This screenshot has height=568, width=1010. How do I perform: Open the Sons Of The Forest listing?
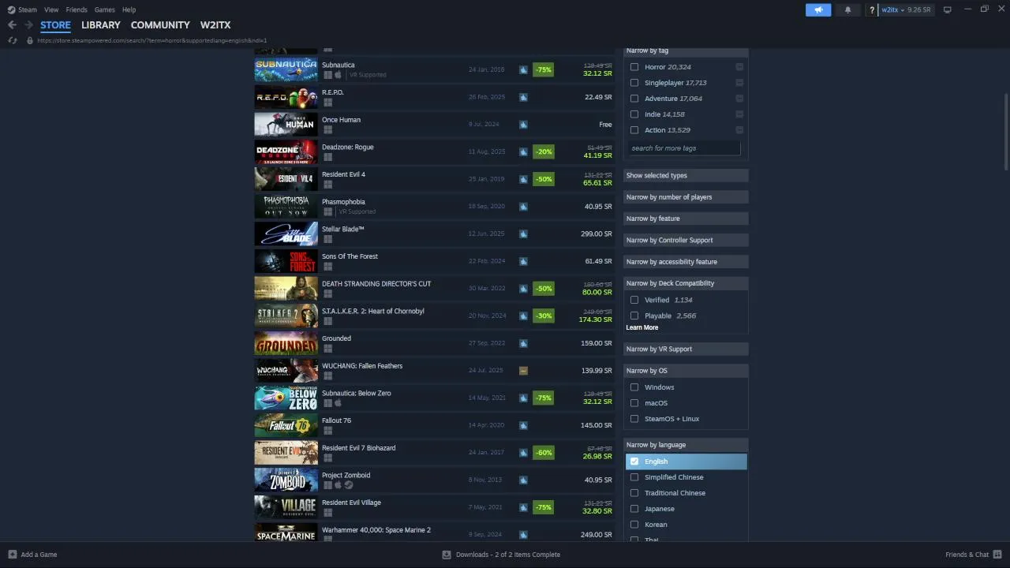tap(434, 261)
